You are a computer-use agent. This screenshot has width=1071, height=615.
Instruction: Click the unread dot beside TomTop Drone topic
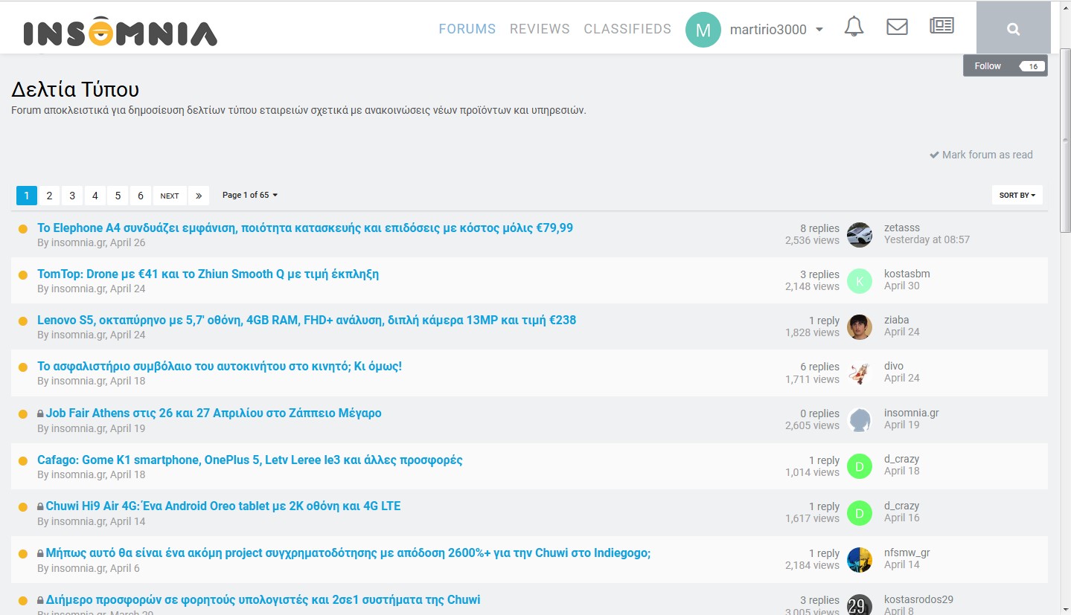(x=23, y=275)
